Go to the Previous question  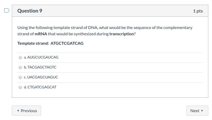[x=27, y=111]
